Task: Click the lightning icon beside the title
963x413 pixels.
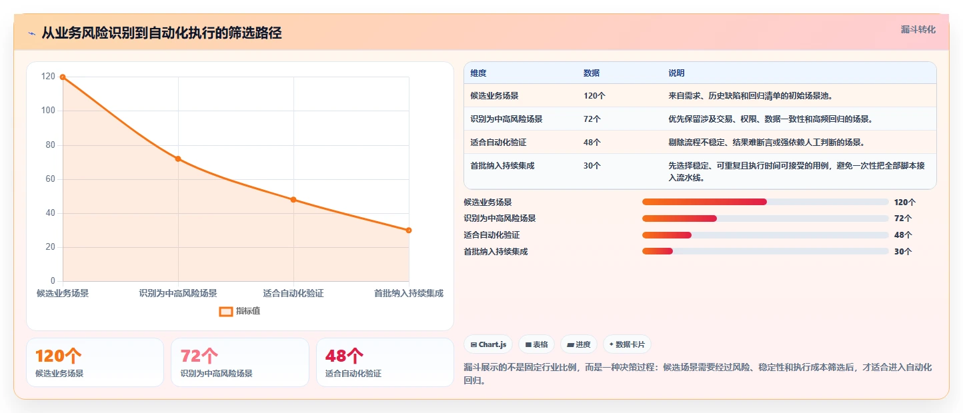Action: click(31, 33)
